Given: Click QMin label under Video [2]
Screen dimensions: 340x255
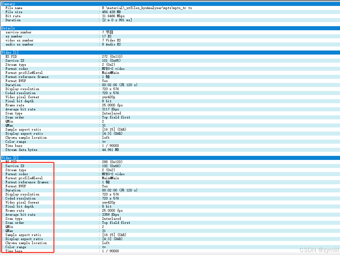Looking at the screenshot, I should tap(9, 227).
